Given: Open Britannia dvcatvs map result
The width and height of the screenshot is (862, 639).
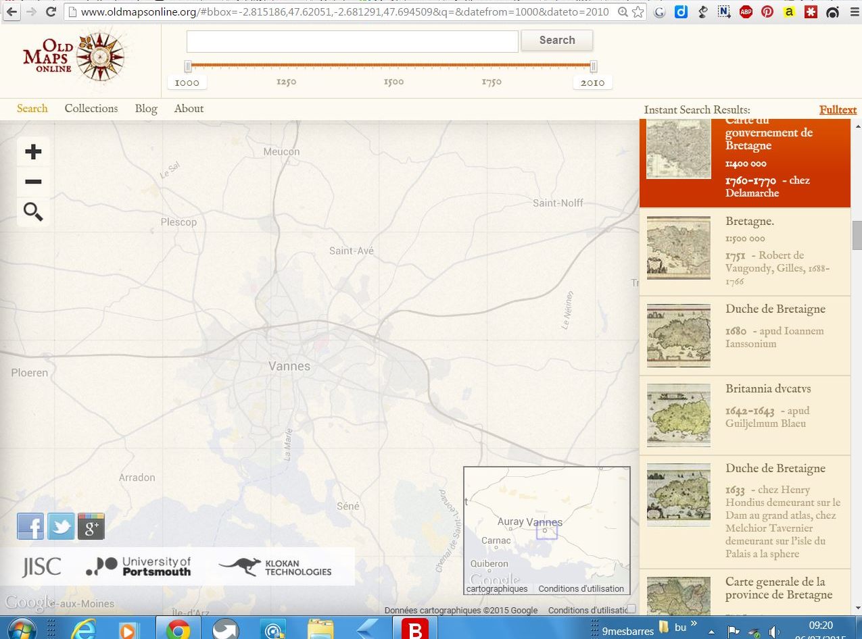Looking at the screenshot, I should [x=745, y=415].
